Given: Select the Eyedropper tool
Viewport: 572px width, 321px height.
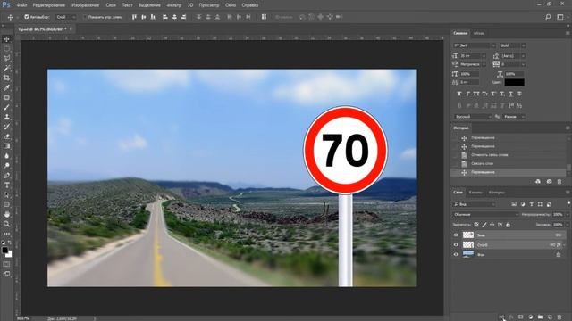Looking at the screenshot, I should [x=6, y=87].
